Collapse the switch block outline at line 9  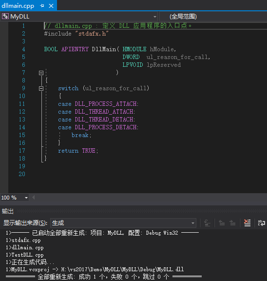click(41, 88)
